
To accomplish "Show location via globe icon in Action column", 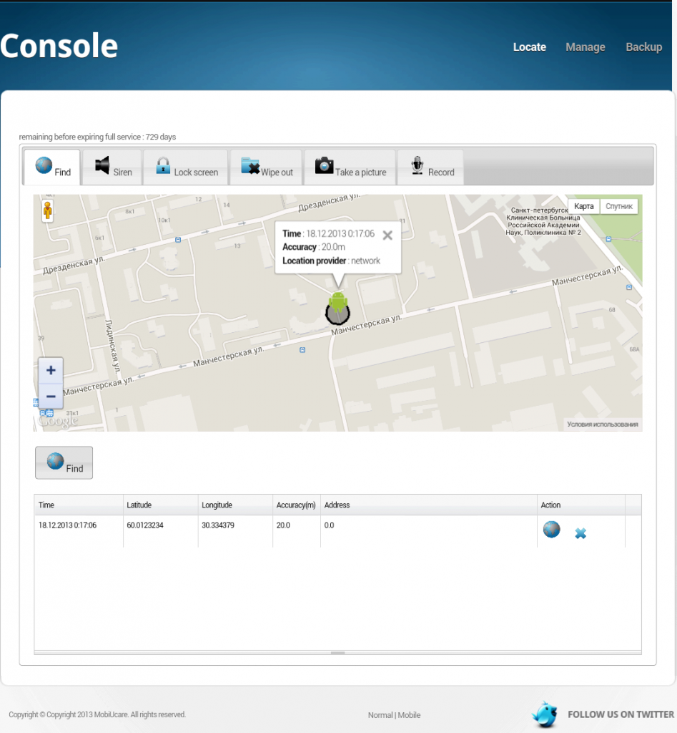I will pyautogui.click(x=551, y=530).
